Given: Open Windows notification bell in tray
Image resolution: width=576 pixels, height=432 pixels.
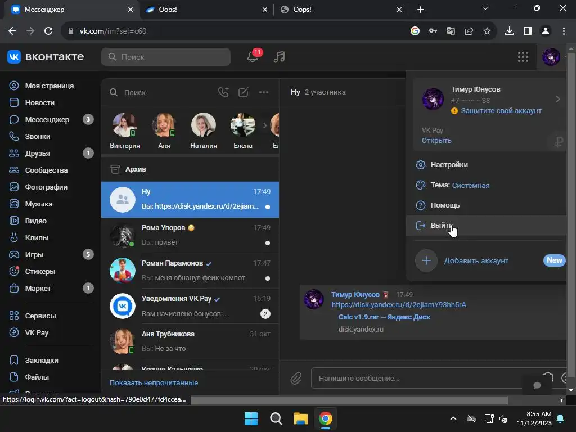Looking at the screenshot, I should 561,418.
